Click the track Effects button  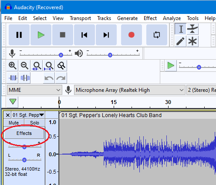pos(24,133)
